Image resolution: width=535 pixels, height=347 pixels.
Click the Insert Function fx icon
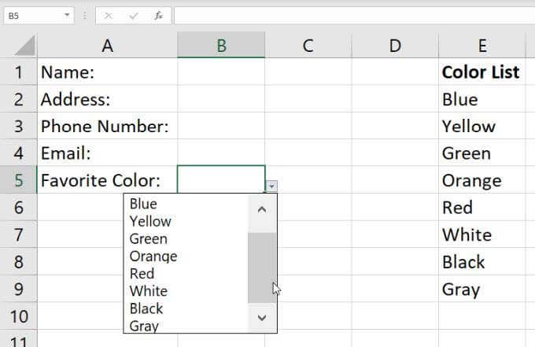(x=158, y=15)
